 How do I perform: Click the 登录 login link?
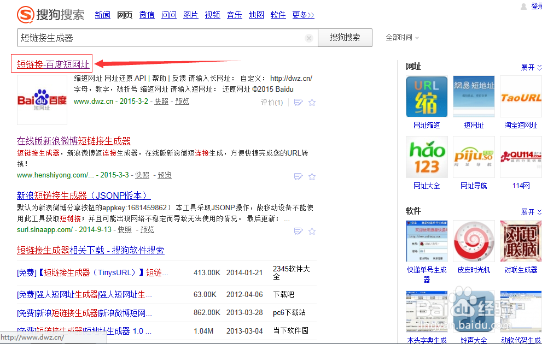click(x=537, y=6)
